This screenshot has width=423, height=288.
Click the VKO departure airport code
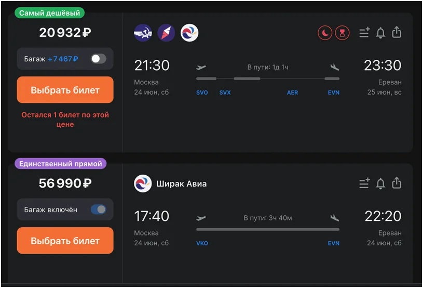pyautogui.click(x=202, y=243)
